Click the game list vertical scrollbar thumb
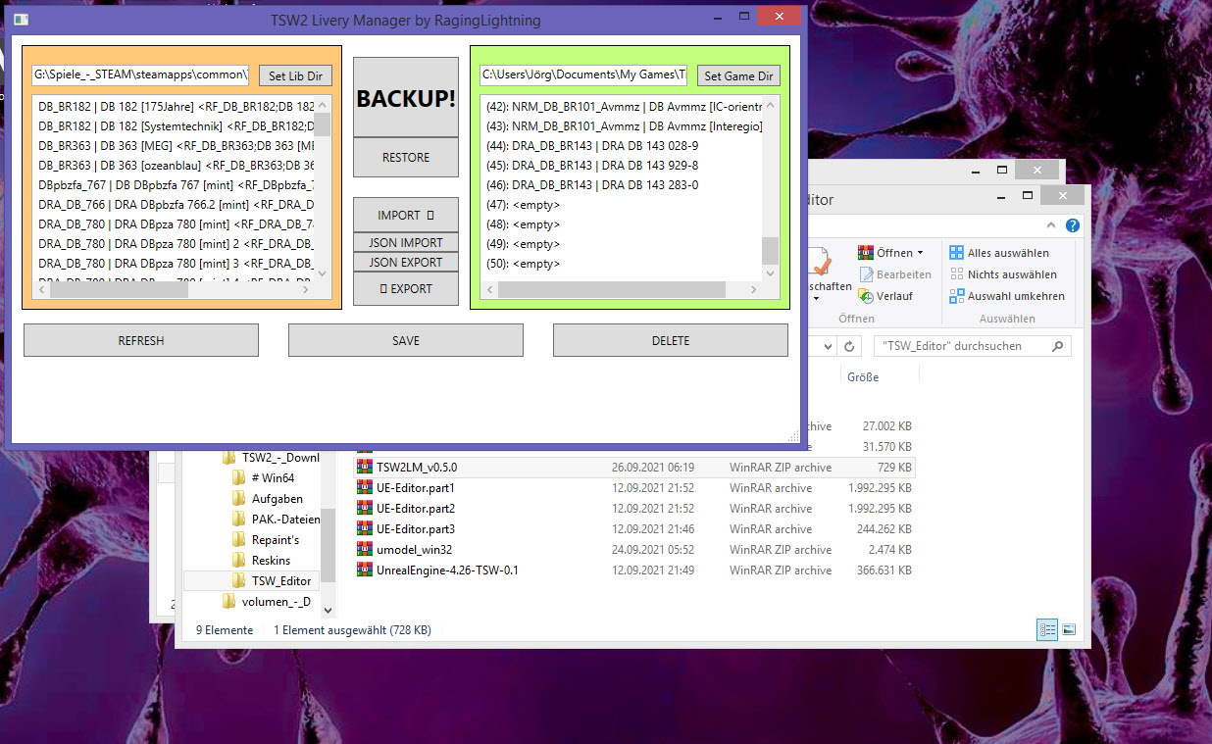Screen dimensions: 1212x744 click(x=770, y=251)
